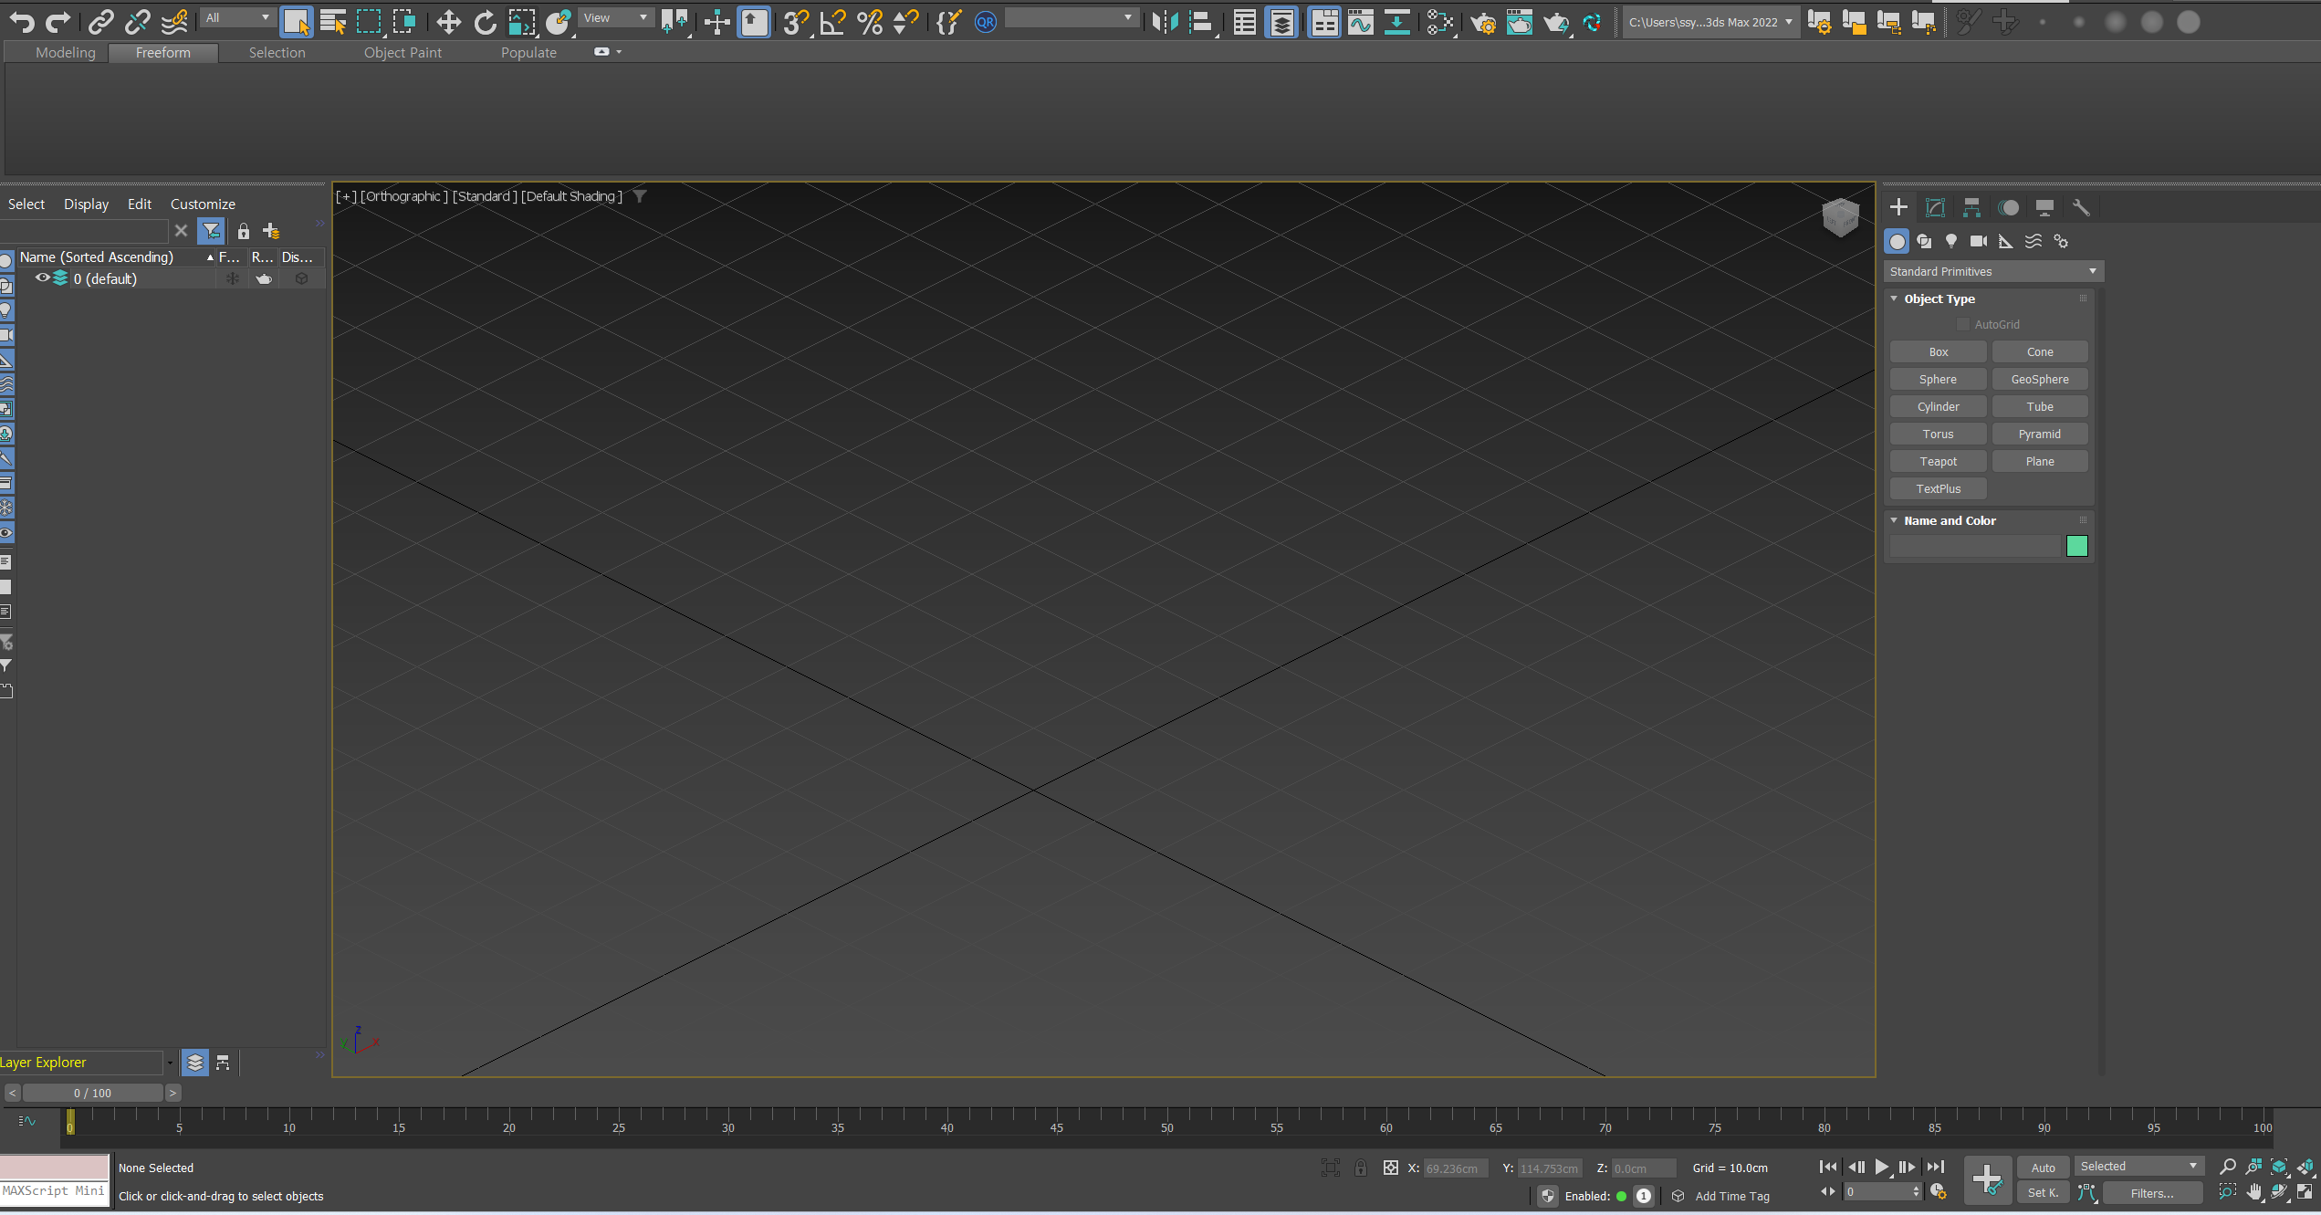Toggle visibility eye of 0 (default) layer
2321x1215 pixels.
point(43,278)
